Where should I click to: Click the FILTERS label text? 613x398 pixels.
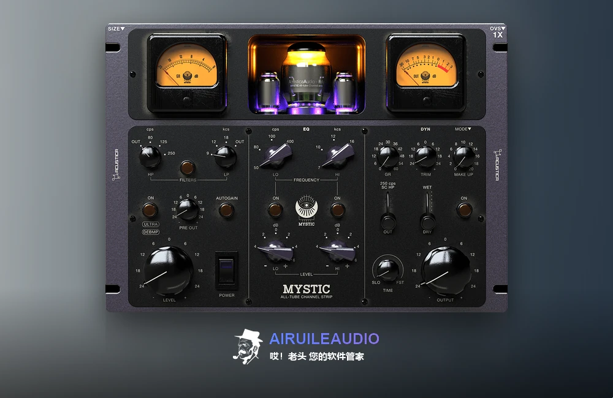click(188, 180)
